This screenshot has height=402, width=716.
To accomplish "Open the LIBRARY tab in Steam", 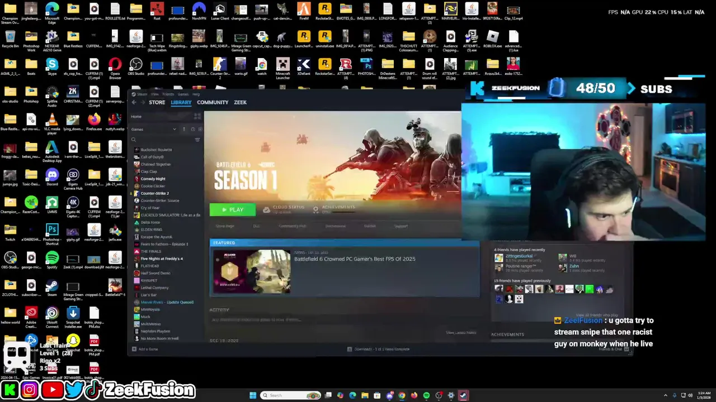I will (x=181, y=103).
